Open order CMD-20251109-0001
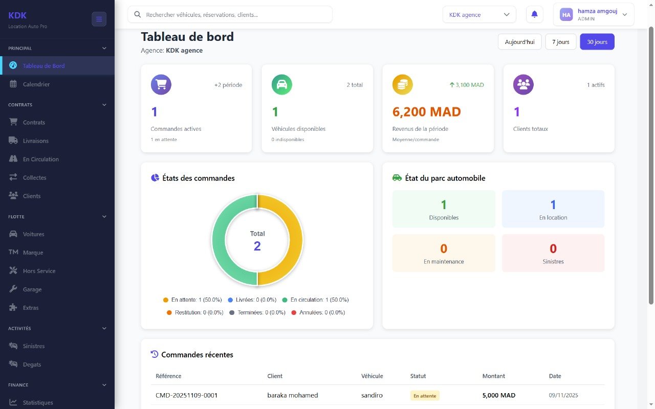 186,395
